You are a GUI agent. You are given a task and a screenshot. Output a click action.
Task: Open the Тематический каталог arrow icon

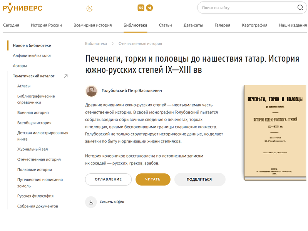coord(66,76)
